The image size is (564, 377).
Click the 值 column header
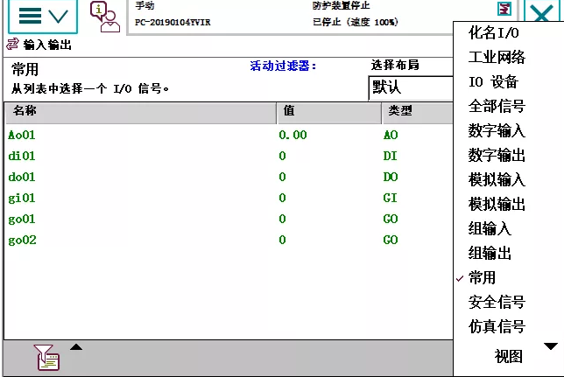(x=328, y=113)
